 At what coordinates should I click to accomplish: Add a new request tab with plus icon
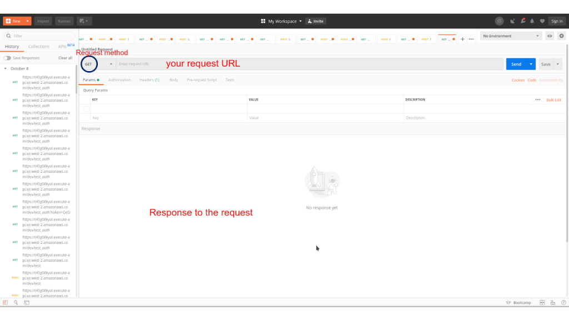(x=462, y=39)
